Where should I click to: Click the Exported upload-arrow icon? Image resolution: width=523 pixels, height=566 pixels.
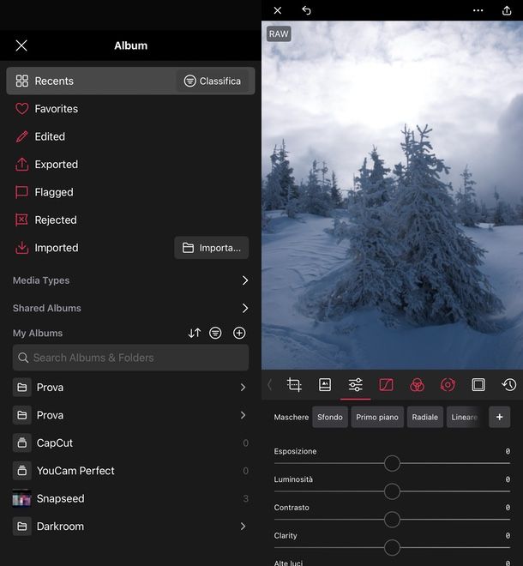[x=21, y=165]
